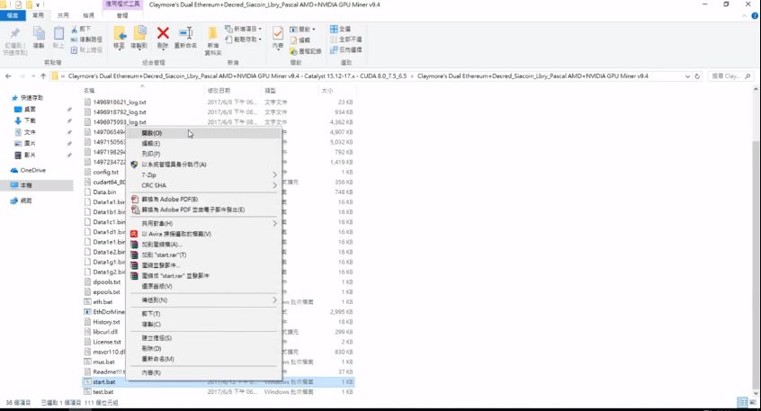Open the blue File tab
Image resolution: width=761 pixels, height=411 pixels.
13,15
